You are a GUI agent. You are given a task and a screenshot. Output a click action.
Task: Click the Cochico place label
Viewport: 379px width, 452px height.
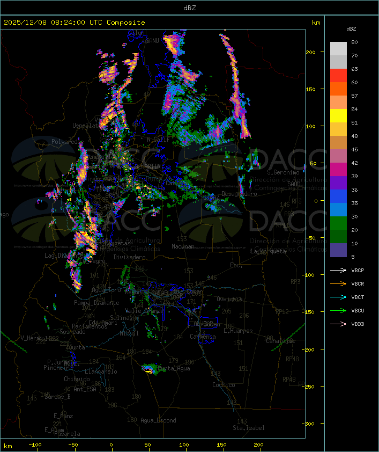(224, 385)
